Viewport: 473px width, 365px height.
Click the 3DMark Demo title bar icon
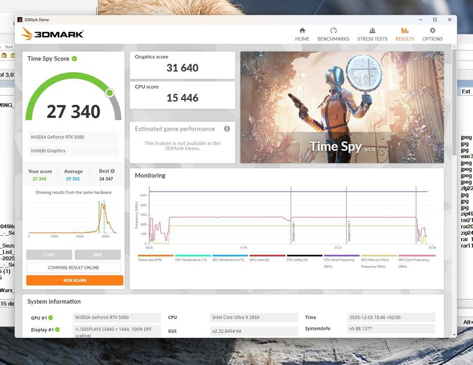(x=20, y=20)
